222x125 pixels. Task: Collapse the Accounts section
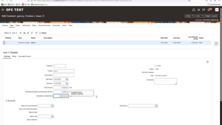6,101
